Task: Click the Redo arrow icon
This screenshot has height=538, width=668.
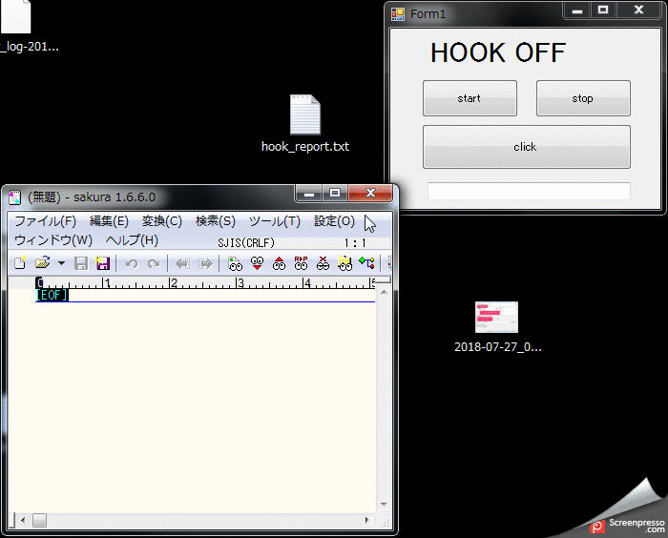Action: (x=154, y=264)
